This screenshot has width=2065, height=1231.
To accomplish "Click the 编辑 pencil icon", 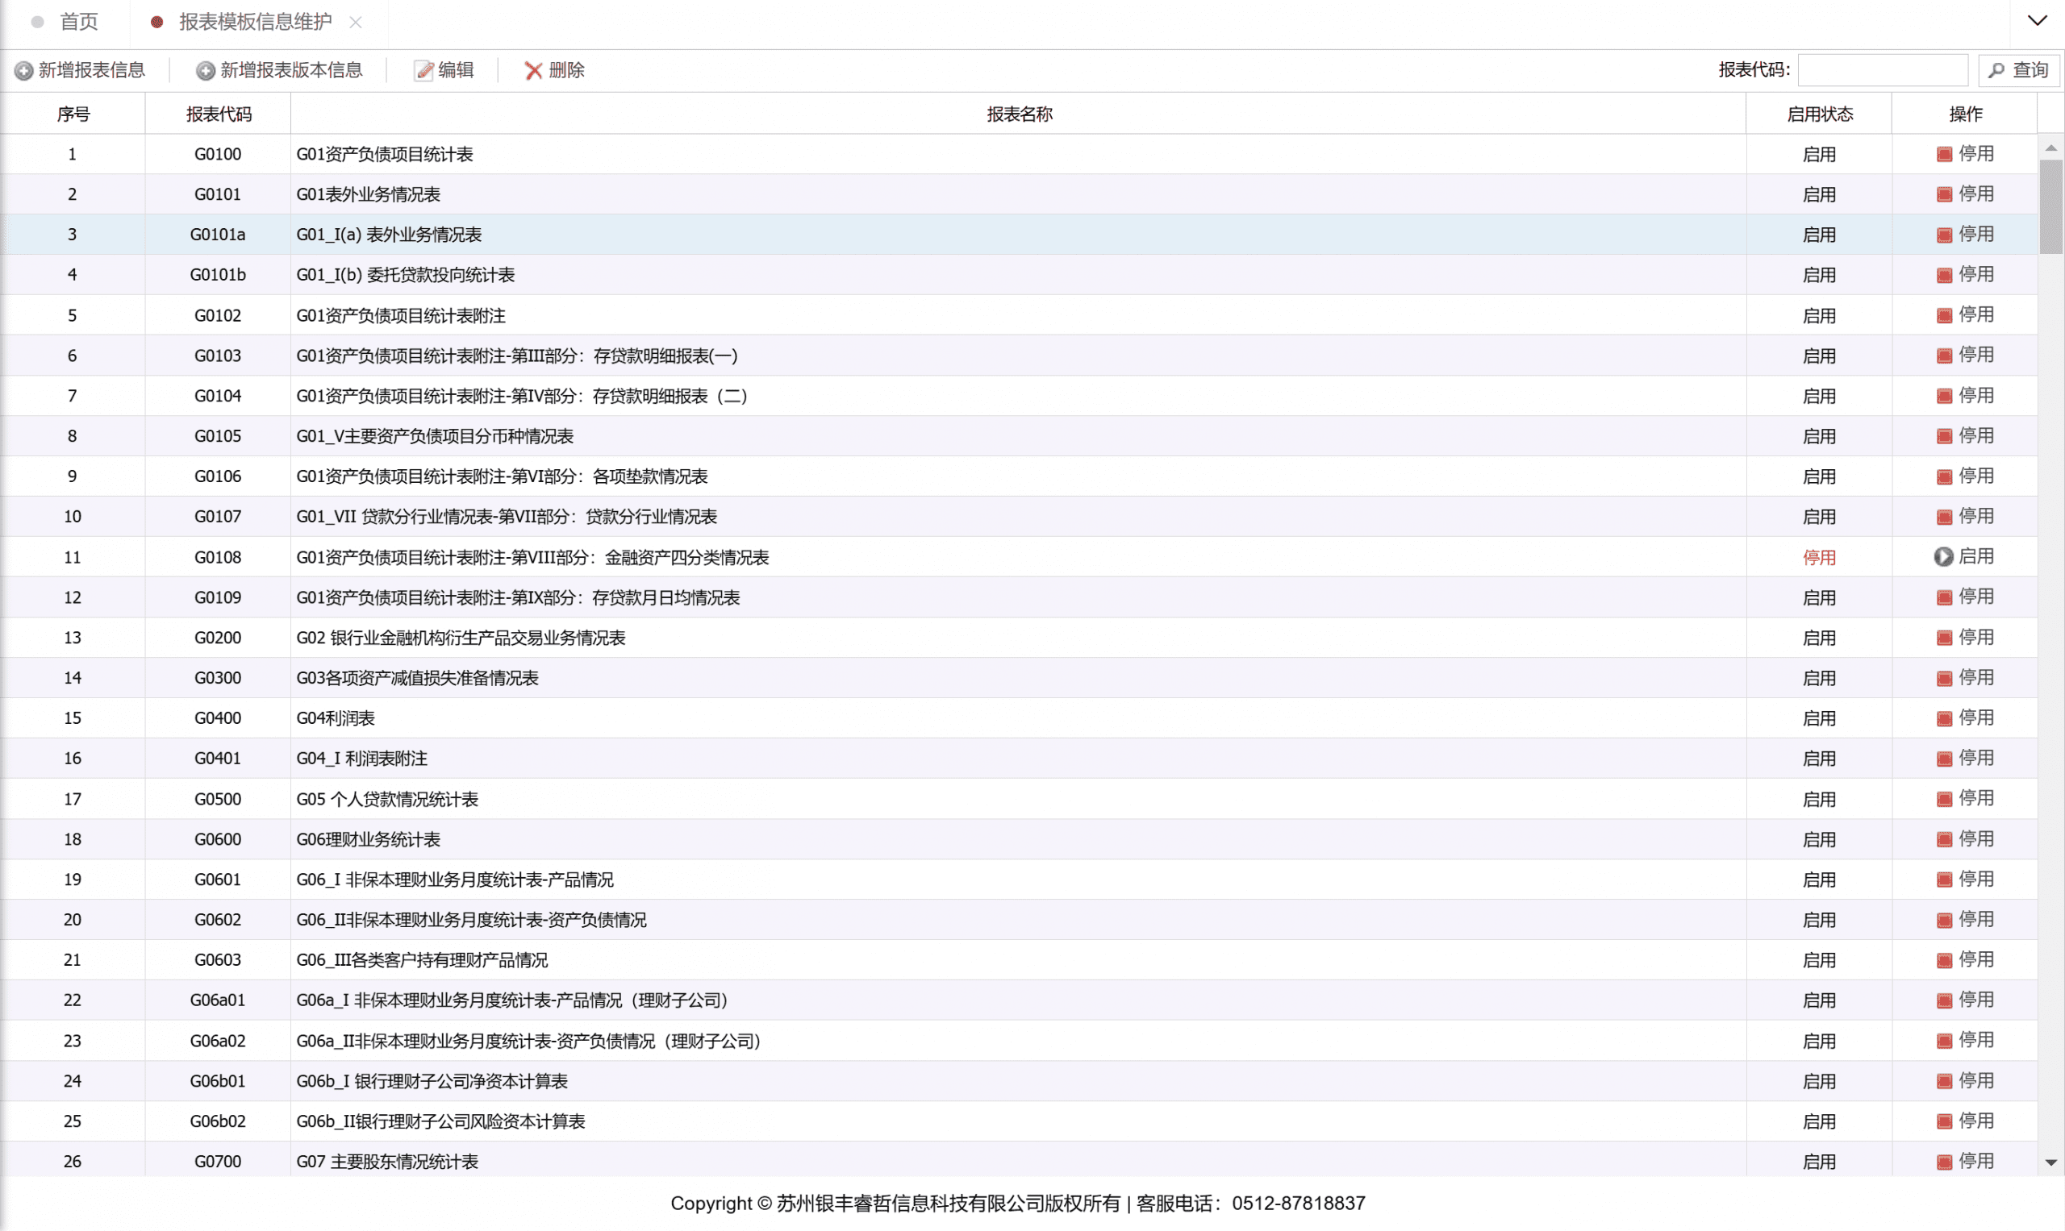I will click(x=424, y=70).
